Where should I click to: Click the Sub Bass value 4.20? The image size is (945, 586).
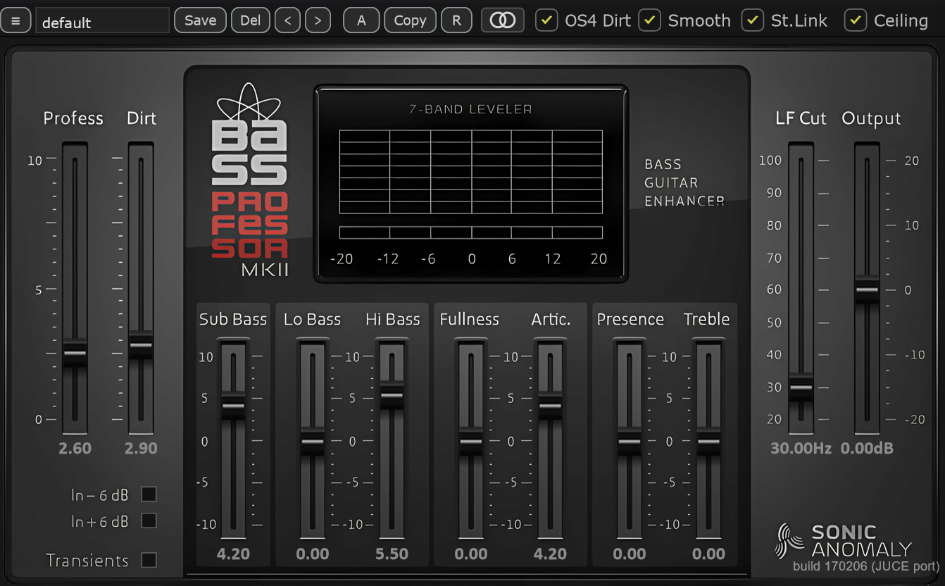pyautogui.click(x=233, y=554)
